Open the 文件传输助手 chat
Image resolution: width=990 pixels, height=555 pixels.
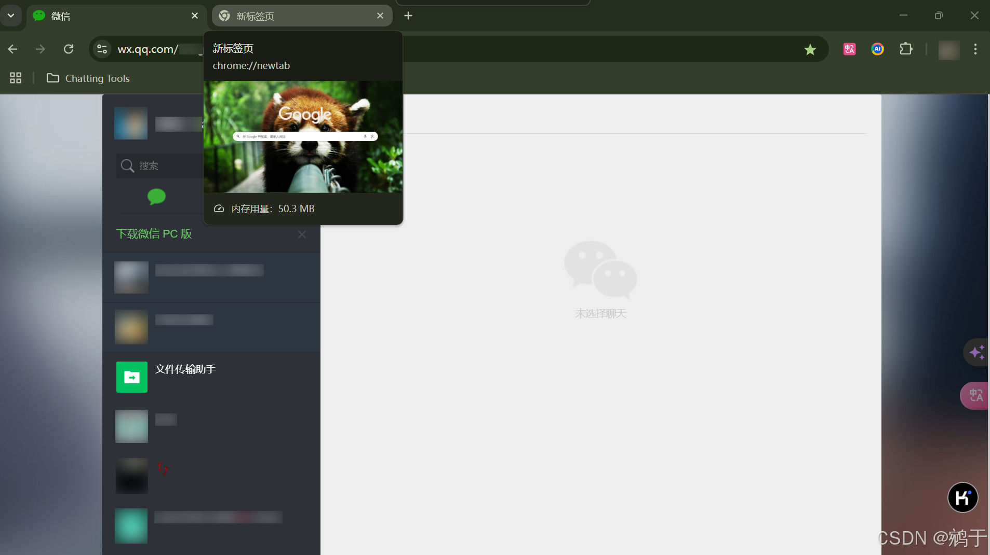(x=211, y=377)
